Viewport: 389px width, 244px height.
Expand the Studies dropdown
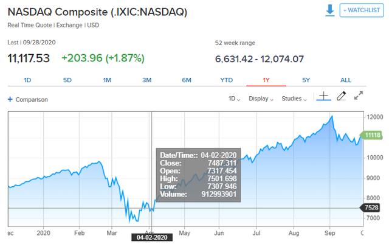point(295,99)
